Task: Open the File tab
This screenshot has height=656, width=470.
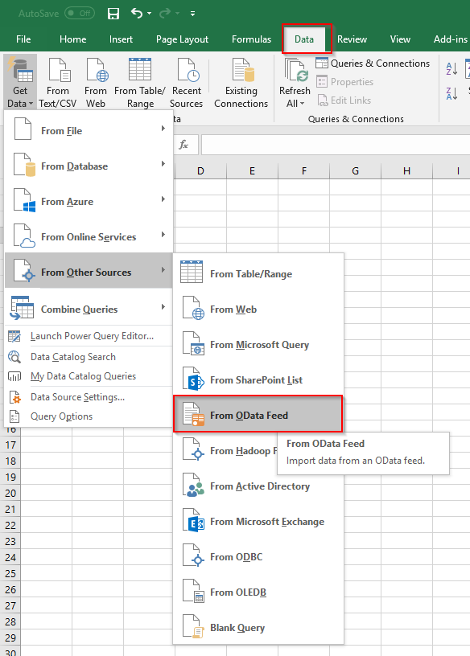Action: pos(23,39)
